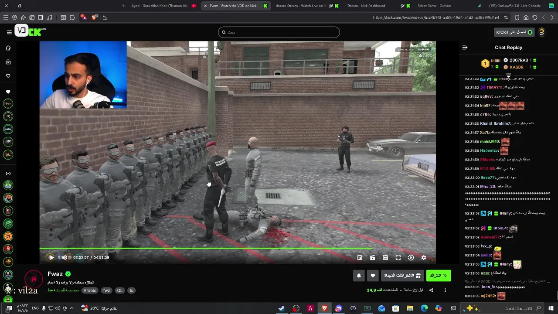Image resolution: width=558 pixels, height=314 pixels.
Task: Click the undo arrow toolbar icon
Action: 105,17
